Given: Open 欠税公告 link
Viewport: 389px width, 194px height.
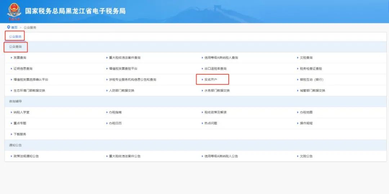Looking at the screenshot, I should pos(306,156).
